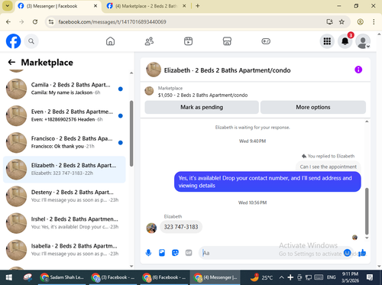Open the Gaming controller icon
This screenshot has width=382, height=285.
point(266,41)
